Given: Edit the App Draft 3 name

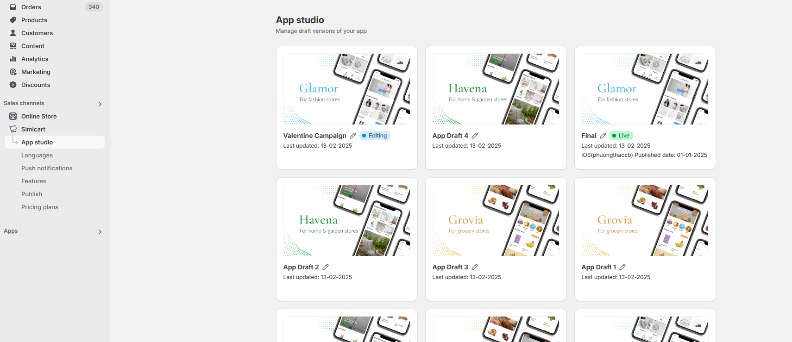Looking at the screenshot, I should pyautogui.click(x=475, y=267).
